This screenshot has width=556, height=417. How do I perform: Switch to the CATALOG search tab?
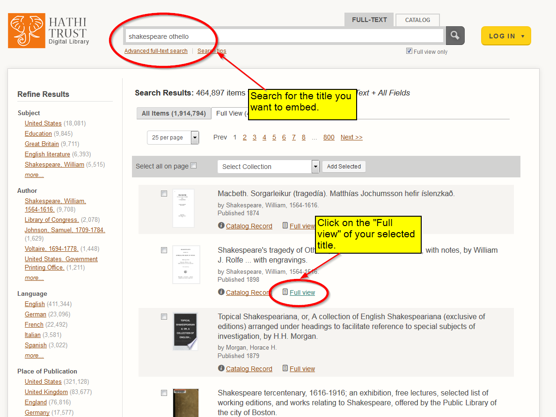418,20
